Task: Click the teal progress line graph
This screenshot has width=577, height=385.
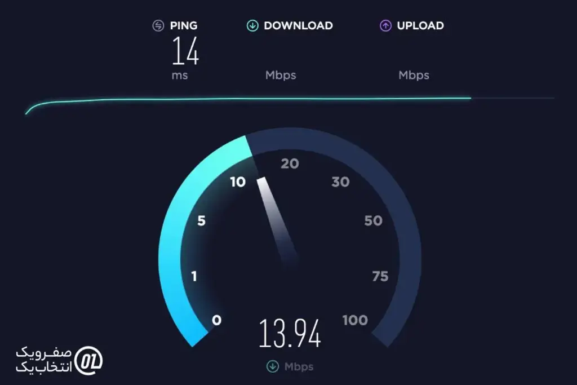Action: (248, 103)
